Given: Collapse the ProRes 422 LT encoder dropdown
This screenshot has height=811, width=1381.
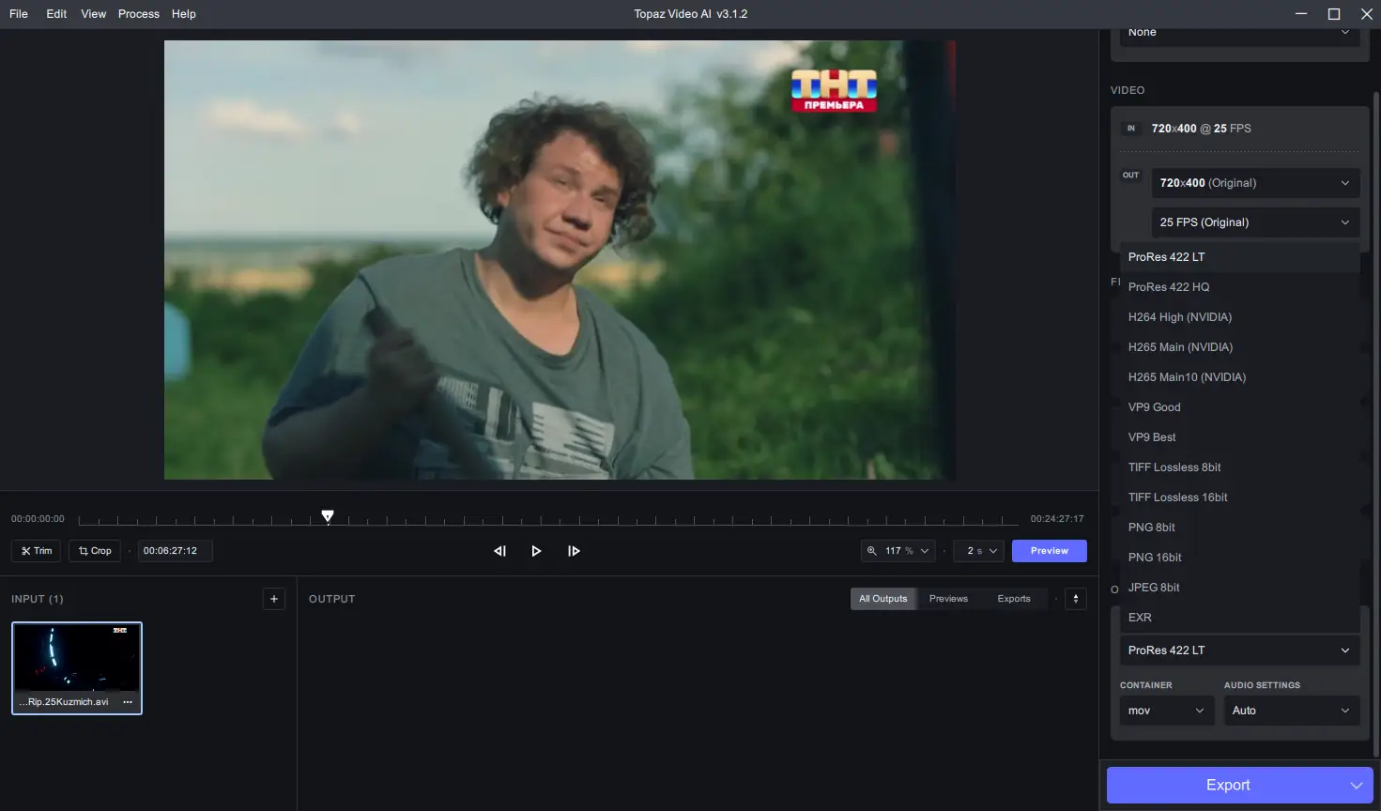Looking at the screenshot, I should [x=1239, y=650].
